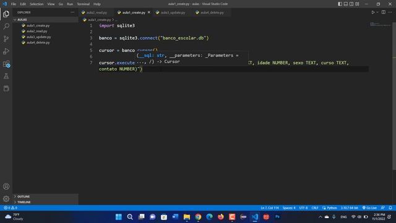Click Go Live in status bar
Viewport: 396px width, 223px height.
369,208
